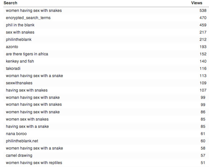This screenshot has height=167, width=209.
Task: Select the 'kenkey and fish' row
Action: 106,61
